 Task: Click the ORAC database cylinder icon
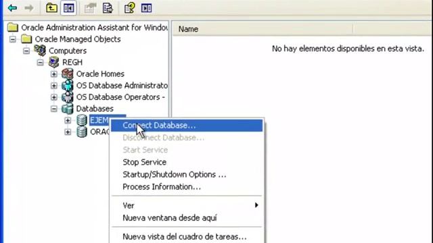tap(82, 132)
